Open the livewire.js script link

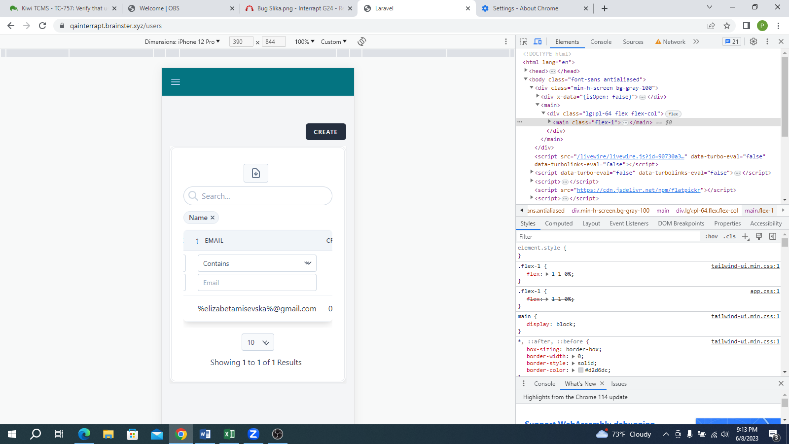pyautogui.click(x=630, y=156)
